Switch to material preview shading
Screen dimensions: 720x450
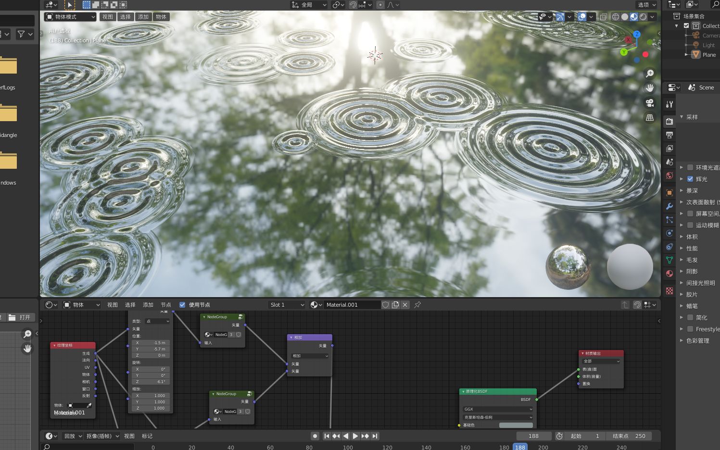[634, 17]
